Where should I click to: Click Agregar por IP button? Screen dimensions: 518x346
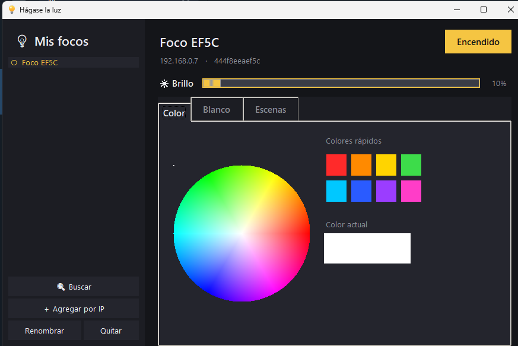click(x=74, y=309)
